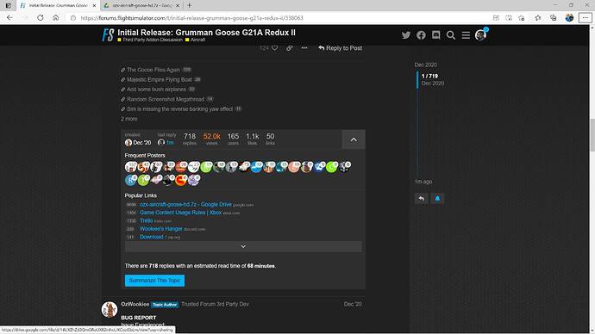595x334 pixels.
Task: Click the FS forum logo
Action: [x=108, y=35]
